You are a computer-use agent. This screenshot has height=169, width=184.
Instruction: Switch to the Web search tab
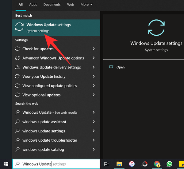click(x=71, y=5)
